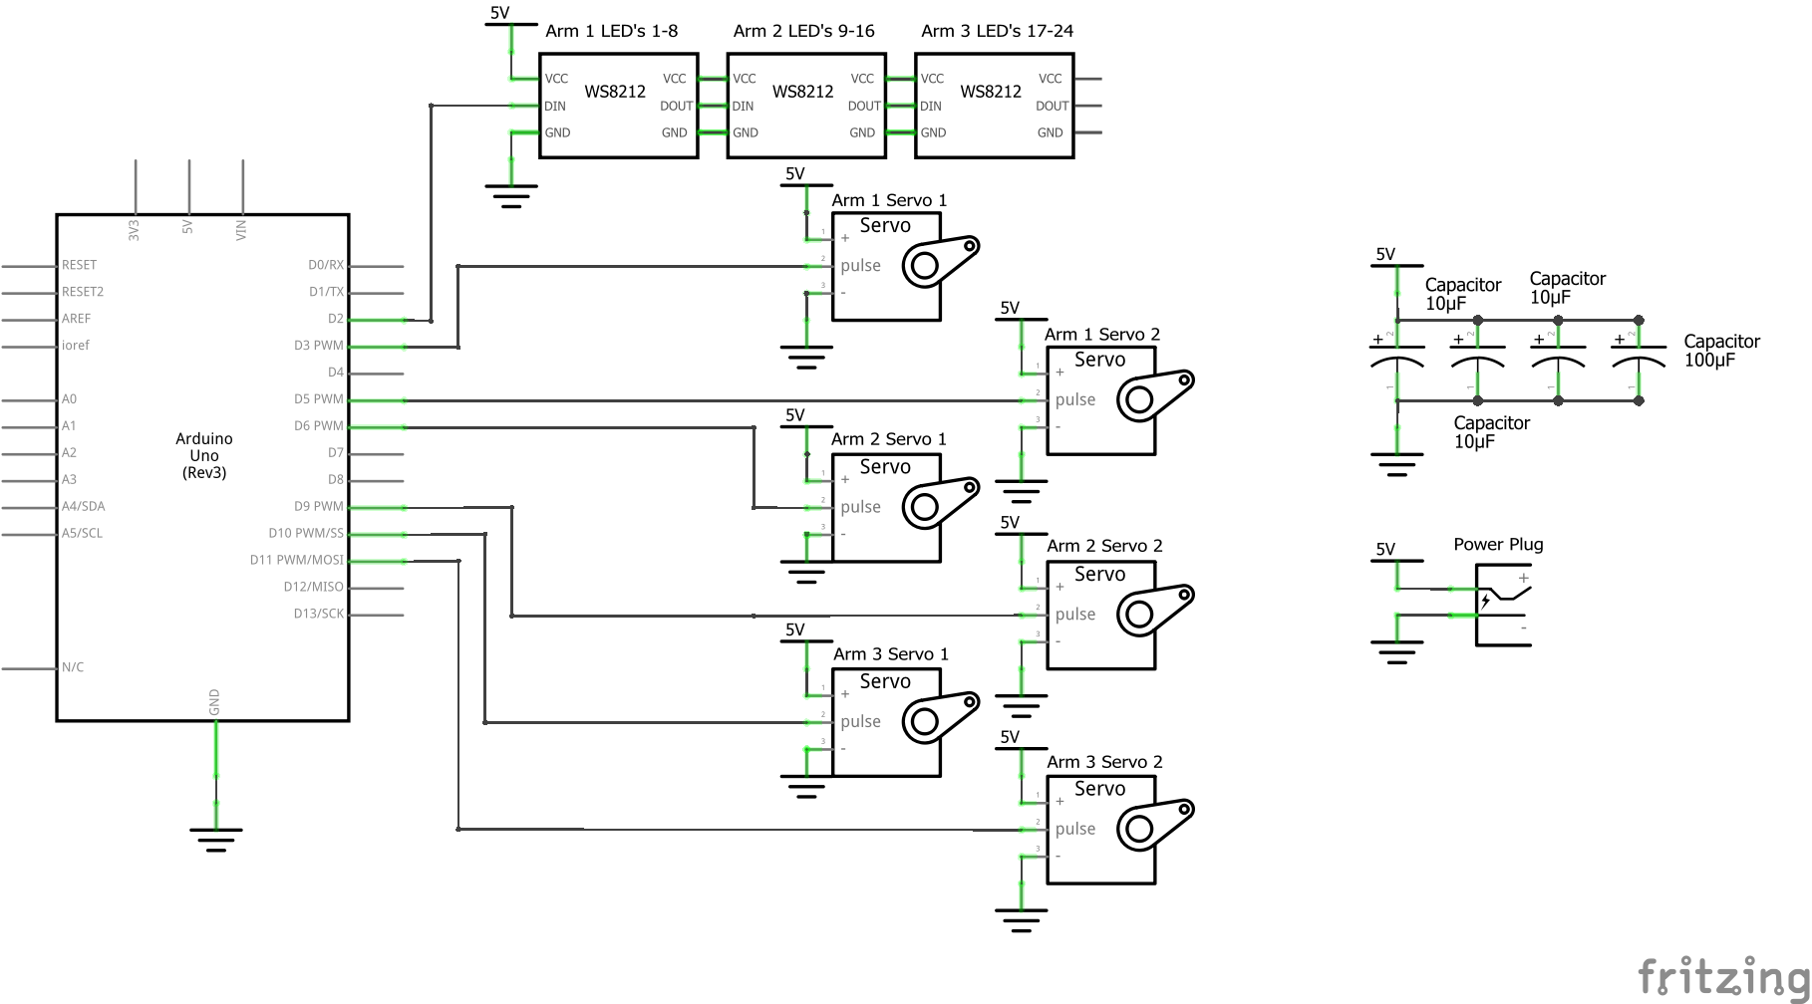Screen dimensions: 1812x1004
Task: Select the DIN pin of Arm 1 WS8212
Action: pos(555,106)
